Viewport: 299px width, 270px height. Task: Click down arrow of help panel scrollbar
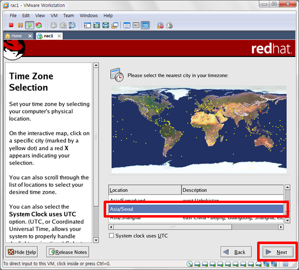click(x=96, y=240)
